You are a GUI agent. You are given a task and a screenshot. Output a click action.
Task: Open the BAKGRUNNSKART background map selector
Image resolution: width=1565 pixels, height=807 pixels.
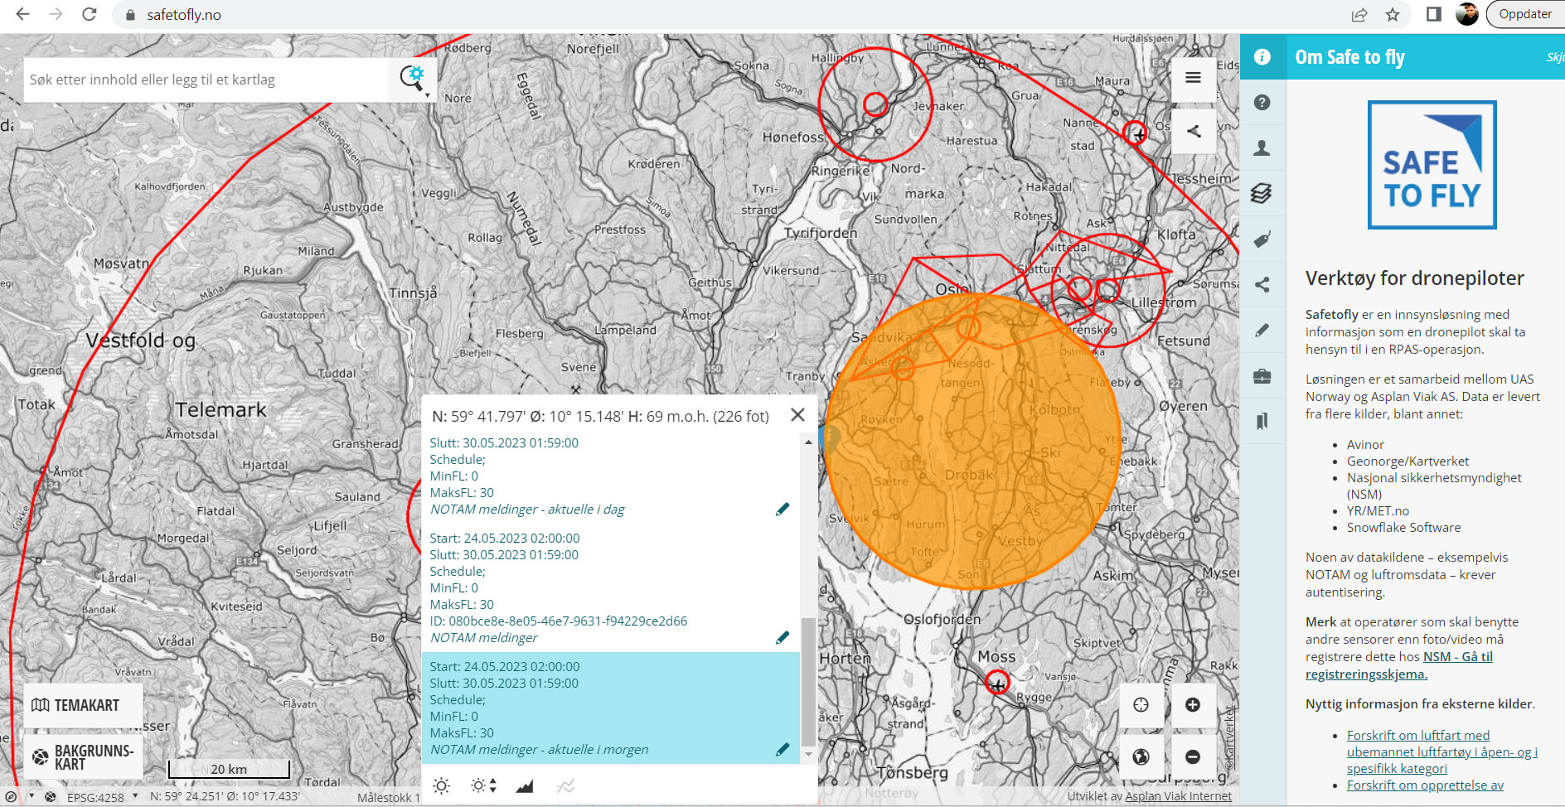[x=83, y=756]
